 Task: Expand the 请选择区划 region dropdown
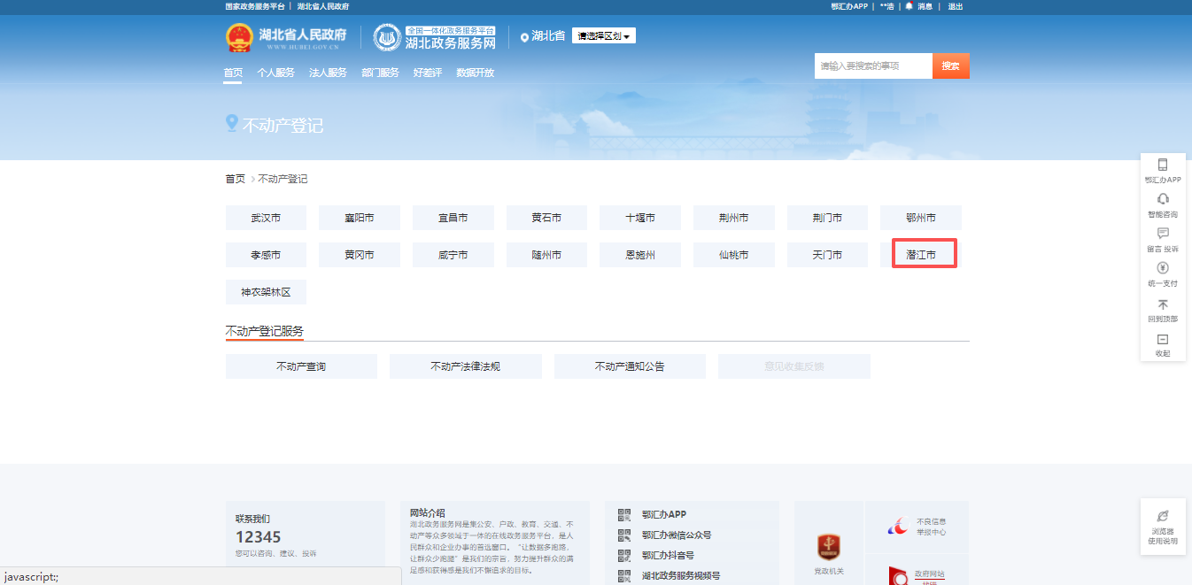(x=603, y=36)
